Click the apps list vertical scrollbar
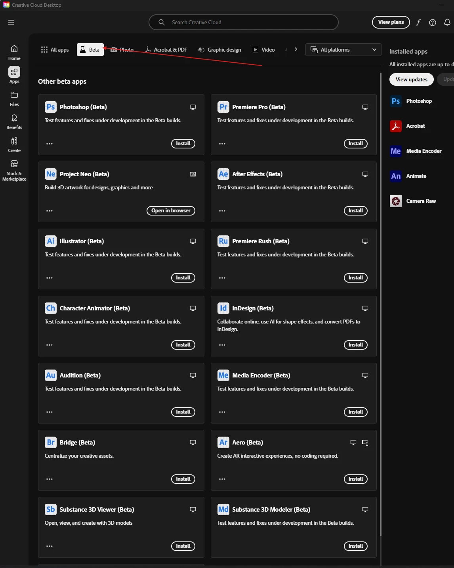454x568 pixels. click(381, 304)
